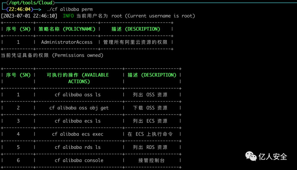Click the AVAILABLE ACTIONS column header

(78, 78)
